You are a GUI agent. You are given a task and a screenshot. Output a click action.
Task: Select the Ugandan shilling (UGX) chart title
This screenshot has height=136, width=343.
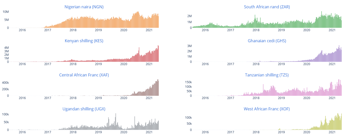pos(84,109)
